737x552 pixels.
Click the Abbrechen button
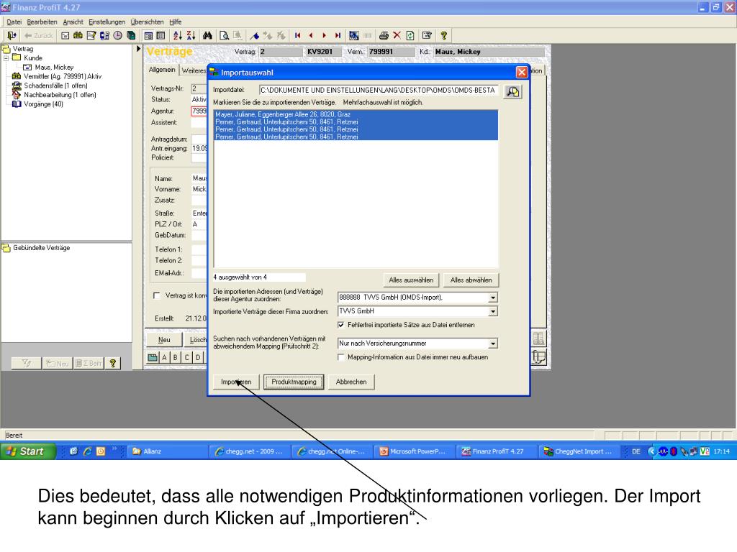click(351, 382)
